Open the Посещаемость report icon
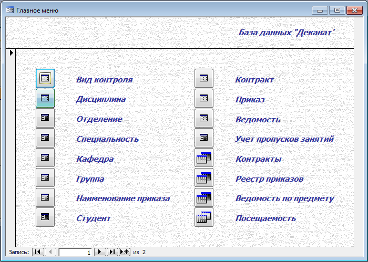This screenshot has width=368, height=262. click(x=204, y=217)
